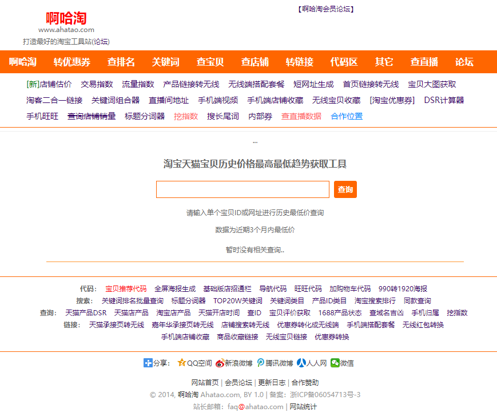Open the DSR计算器 link
This screenshot has width=497, height=416.
point(444,100)
